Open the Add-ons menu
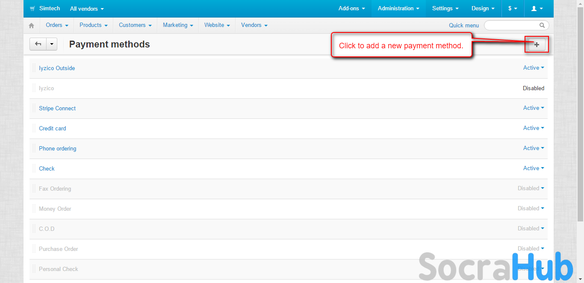This screenshot has height=283, width=584. pos(351,9)
